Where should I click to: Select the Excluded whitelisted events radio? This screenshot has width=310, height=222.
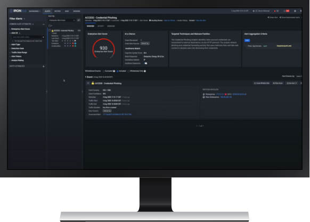[x=103, y=71]
